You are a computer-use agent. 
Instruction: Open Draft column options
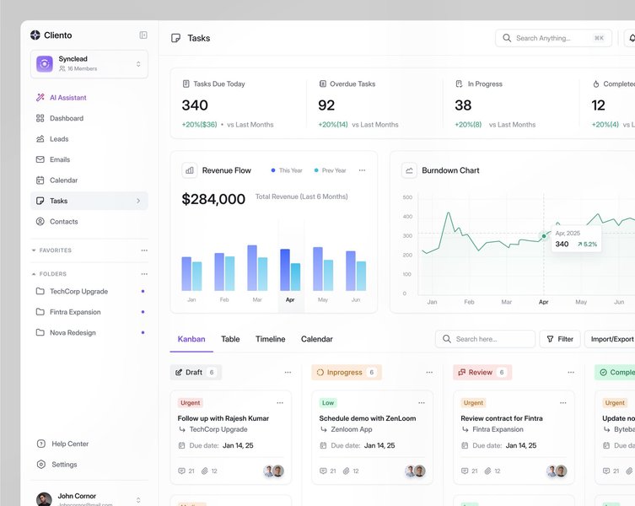pos(288,372)
